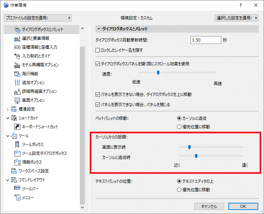Click the ダイアログボックス自動更新時間 field
264x214 pixels.
click(206, 40)
